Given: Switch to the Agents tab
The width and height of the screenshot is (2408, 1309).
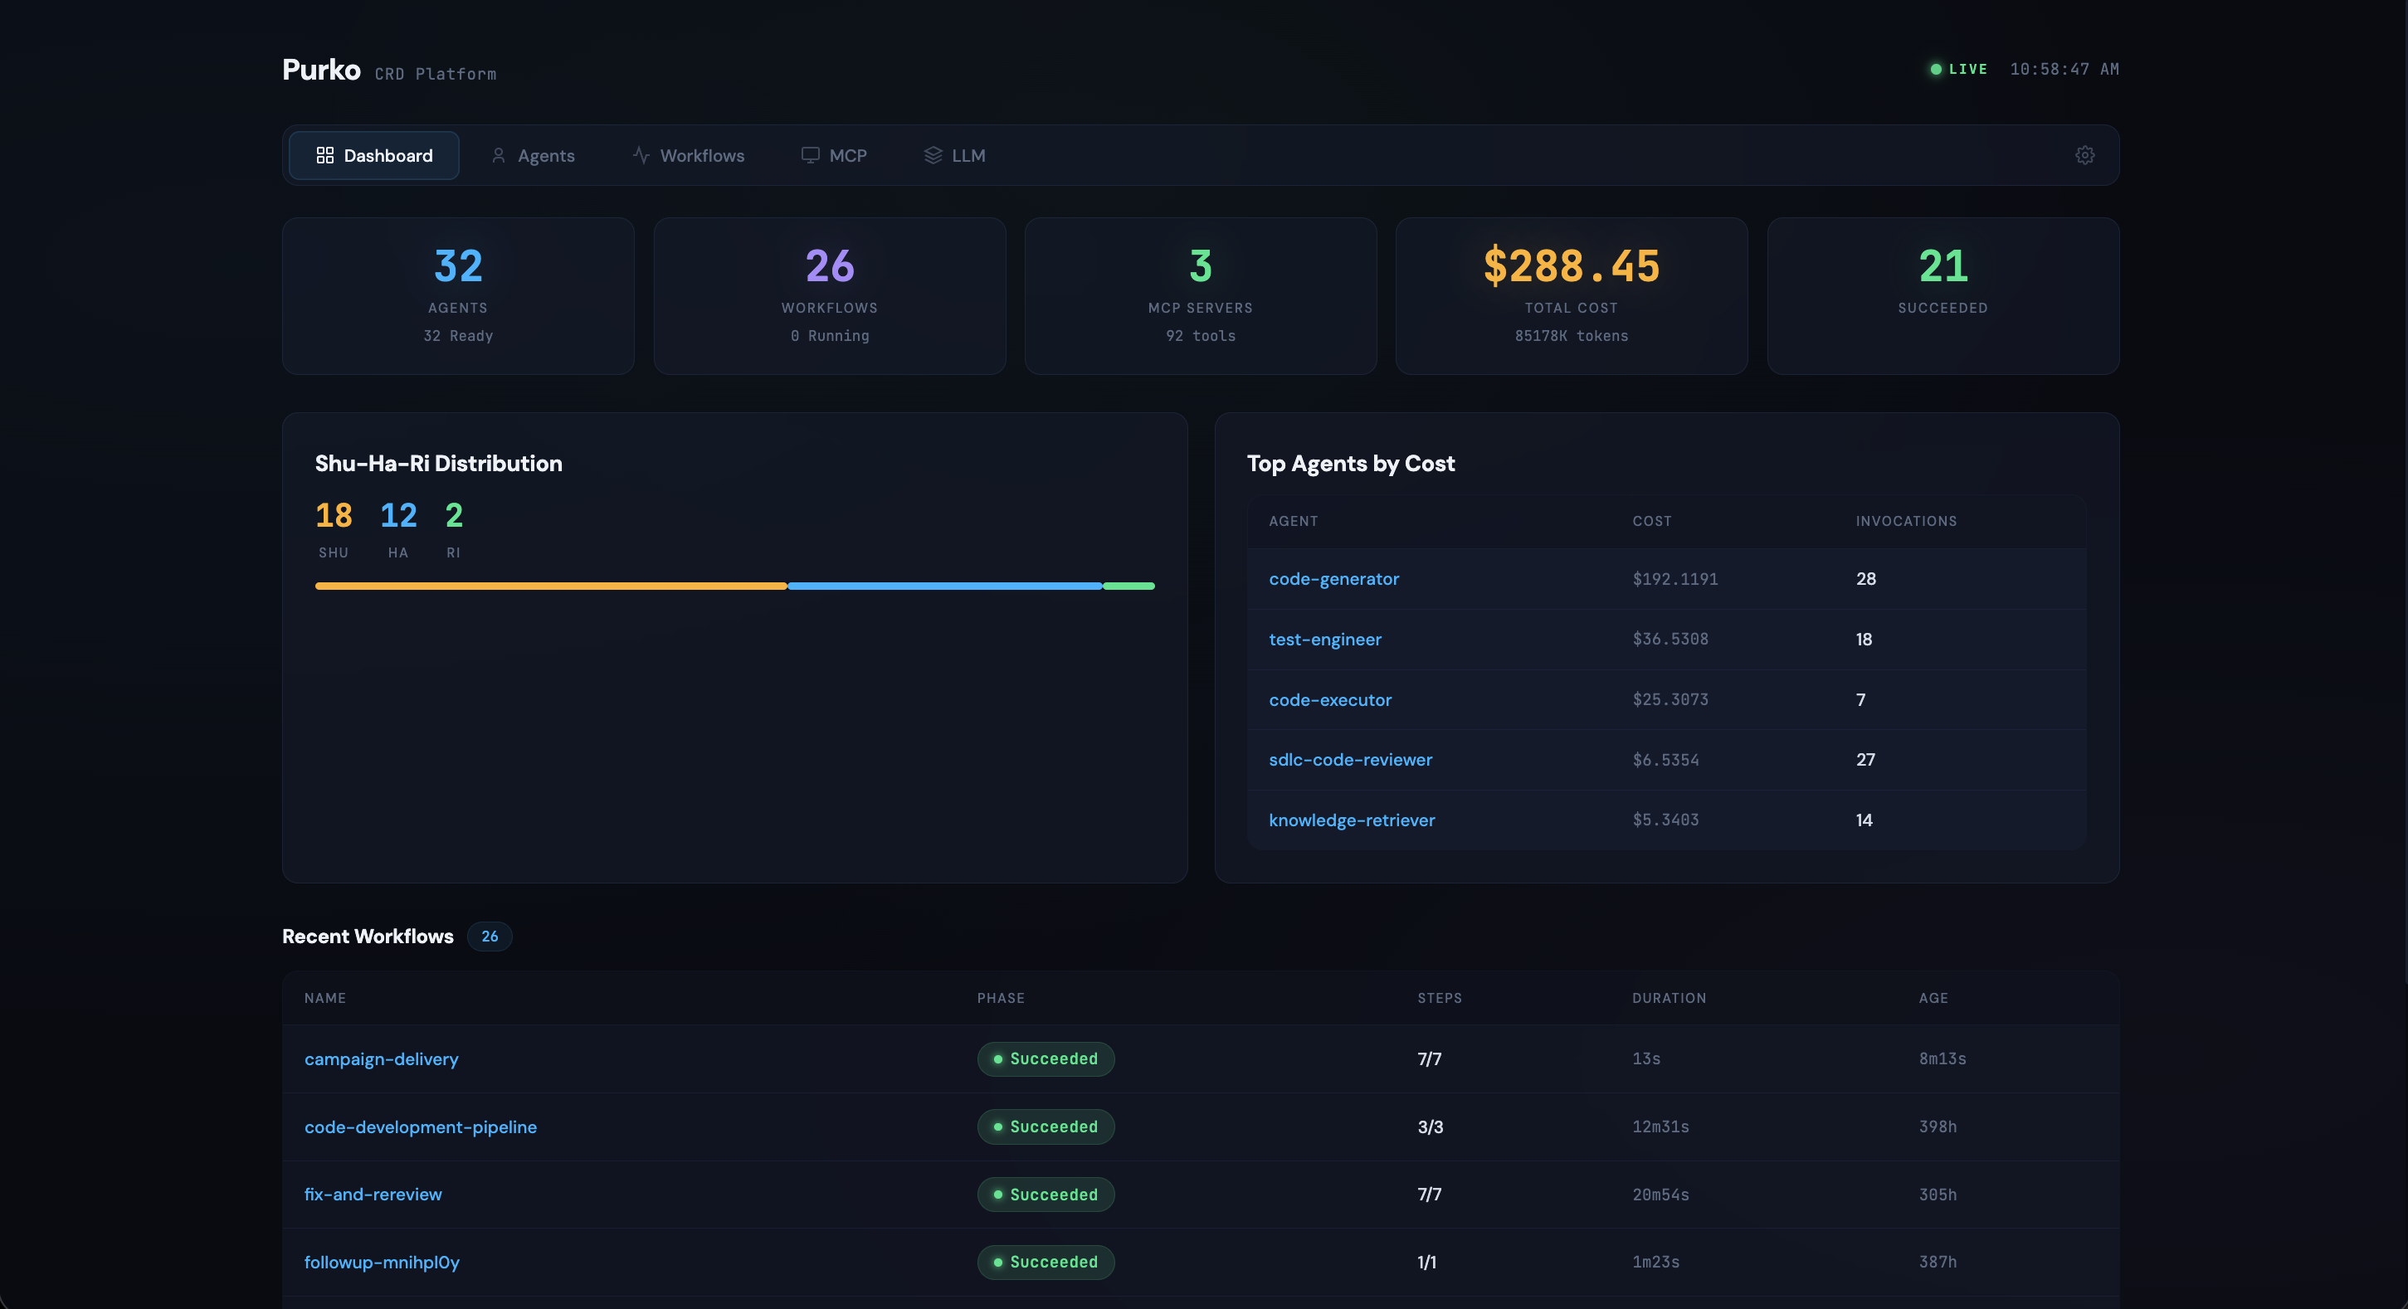Looking at the screenshot, I should (533, 155).
